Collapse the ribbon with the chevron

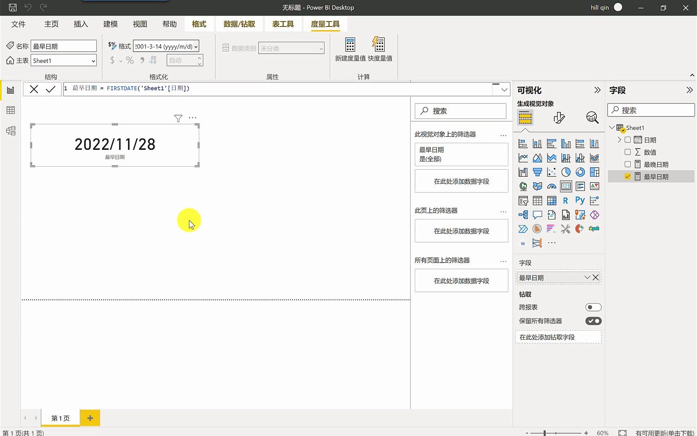(x=692, y=75)
